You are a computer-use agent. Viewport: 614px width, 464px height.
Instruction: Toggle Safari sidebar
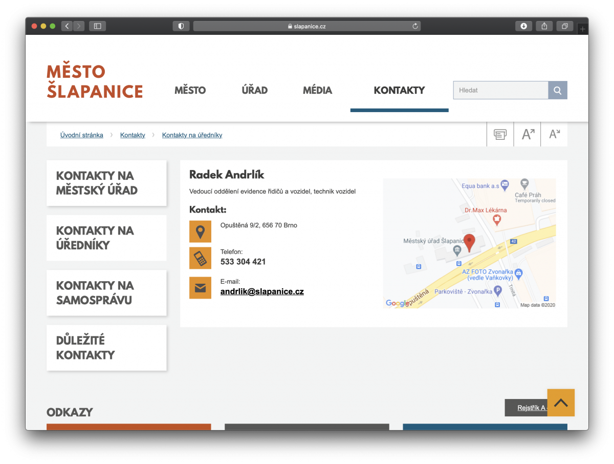coord(97,26)
